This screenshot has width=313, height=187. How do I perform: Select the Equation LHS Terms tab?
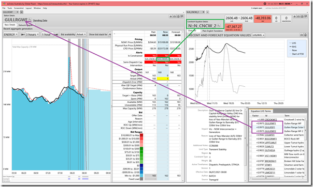click(x=261, y=111)
